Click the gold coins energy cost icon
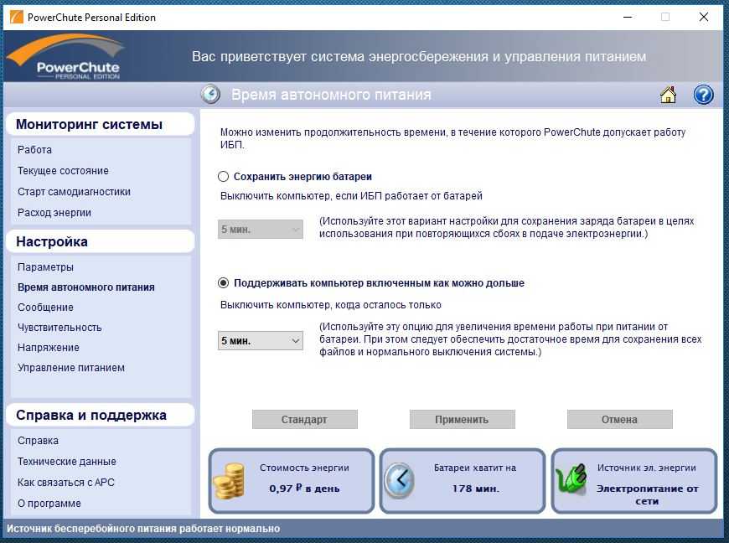729x543 pixels. click(229, 482)
